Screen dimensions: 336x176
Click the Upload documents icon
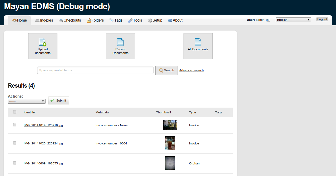coord(43,42)
